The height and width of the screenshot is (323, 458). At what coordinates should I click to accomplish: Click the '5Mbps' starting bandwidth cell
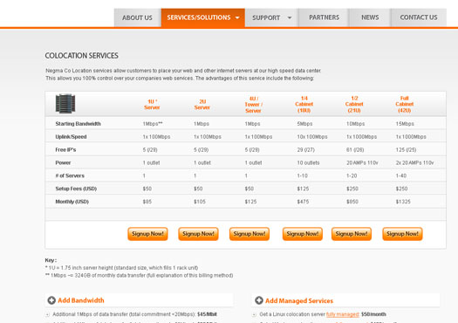pos(304,124)
